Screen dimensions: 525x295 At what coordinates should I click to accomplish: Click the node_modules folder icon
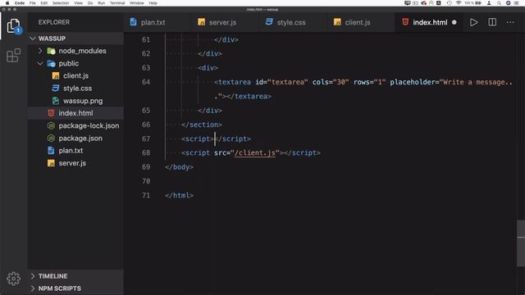click(51, 51)
